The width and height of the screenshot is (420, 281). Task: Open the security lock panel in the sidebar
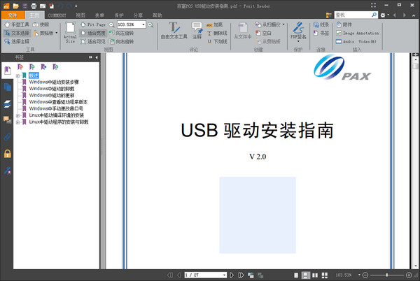click(7, 154)
